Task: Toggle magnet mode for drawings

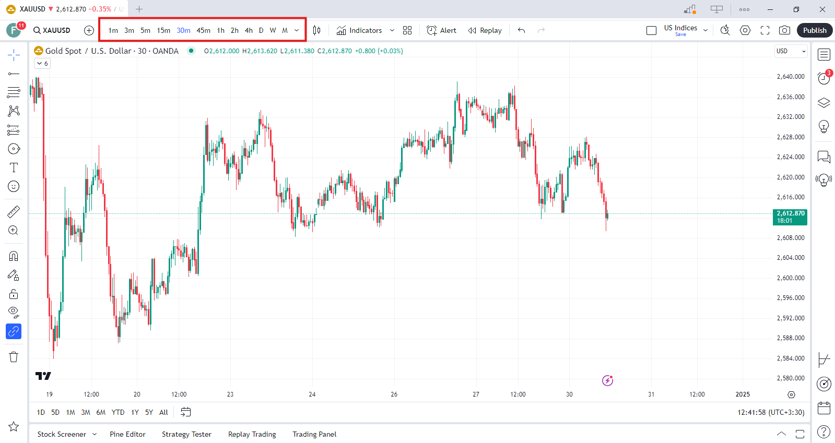Action: [x=14, y=256]
